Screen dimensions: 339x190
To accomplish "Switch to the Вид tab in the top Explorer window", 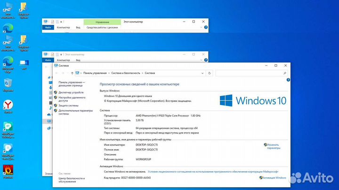I will [78, 28].
